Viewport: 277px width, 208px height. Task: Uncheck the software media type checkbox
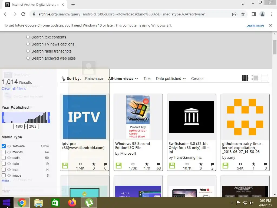tap(4, 146)
